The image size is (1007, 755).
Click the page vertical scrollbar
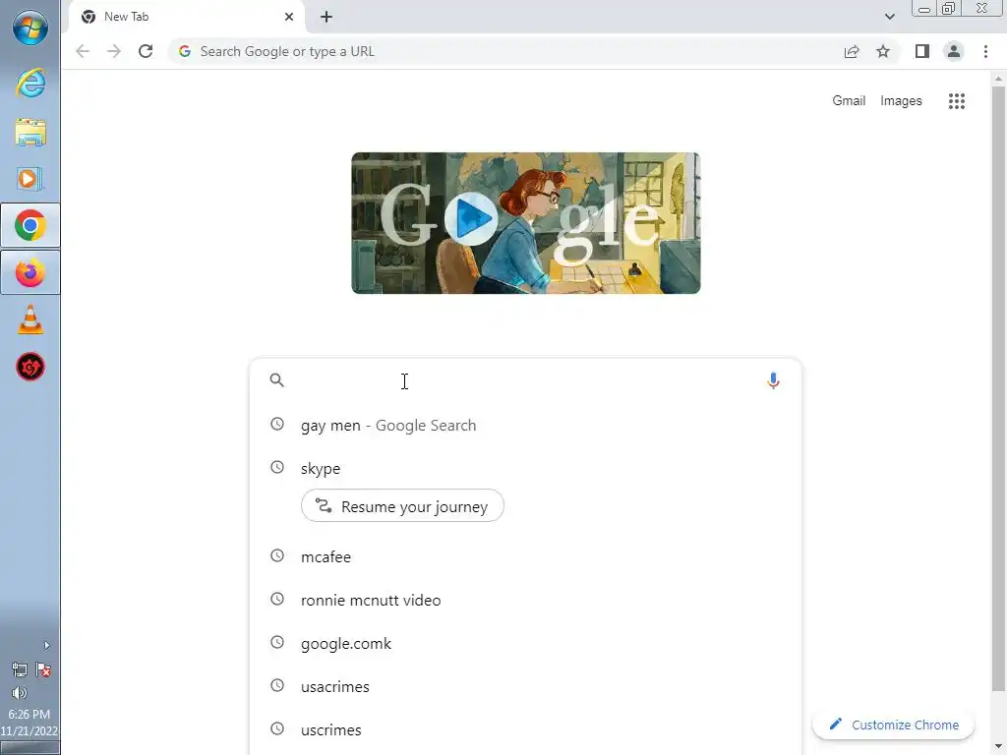(998, 389)
